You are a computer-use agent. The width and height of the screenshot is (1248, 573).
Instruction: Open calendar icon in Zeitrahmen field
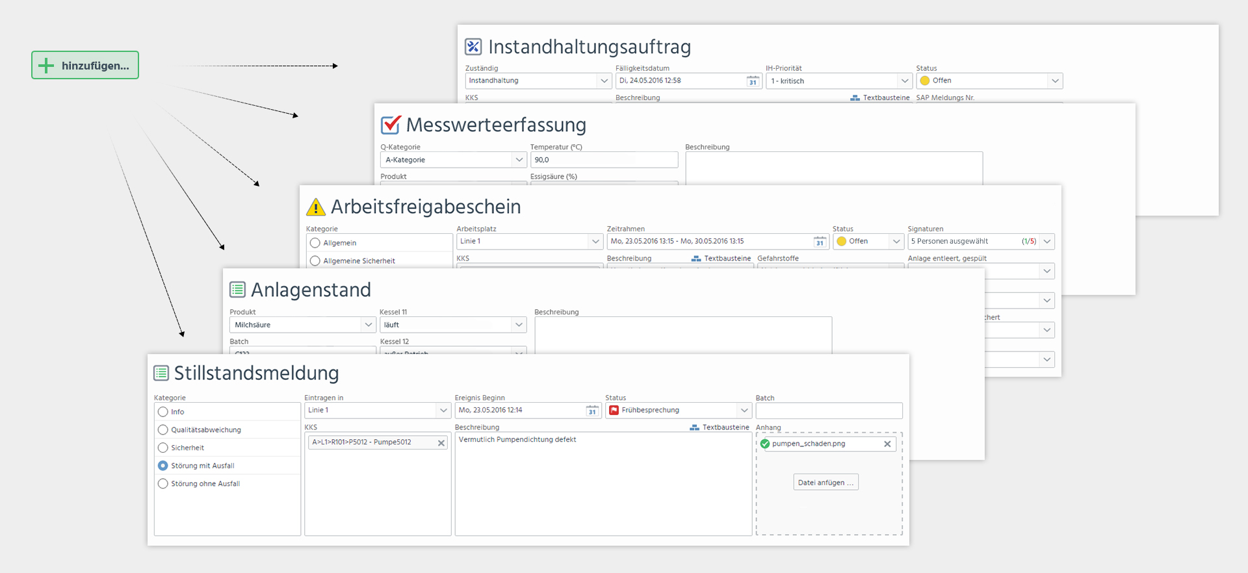[820, 242]
